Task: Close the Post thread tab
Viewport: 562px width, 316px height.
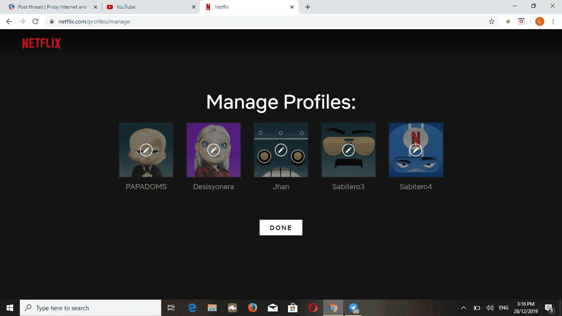Action: tap(95, 7)
